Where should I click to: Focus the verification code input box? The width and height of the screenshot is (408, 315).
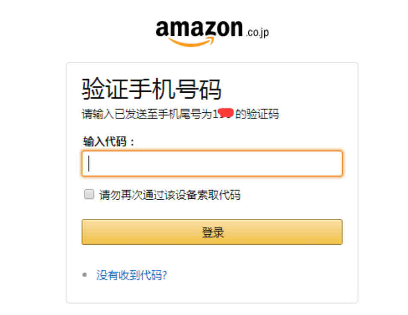212,164
